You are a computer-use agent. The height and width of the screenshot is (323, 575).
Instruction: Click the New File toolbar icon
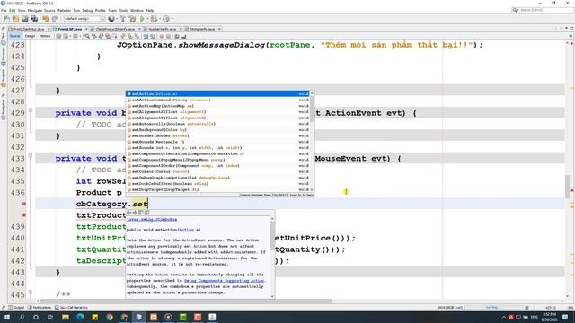coord(6,19)
